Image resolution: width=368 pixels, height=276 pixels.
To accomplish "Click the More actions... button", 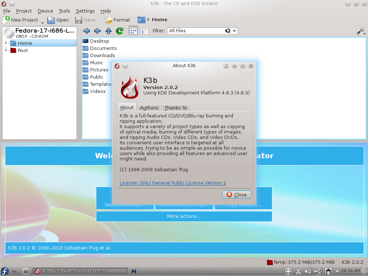I will pyautogui.click(x=184, y=216).
